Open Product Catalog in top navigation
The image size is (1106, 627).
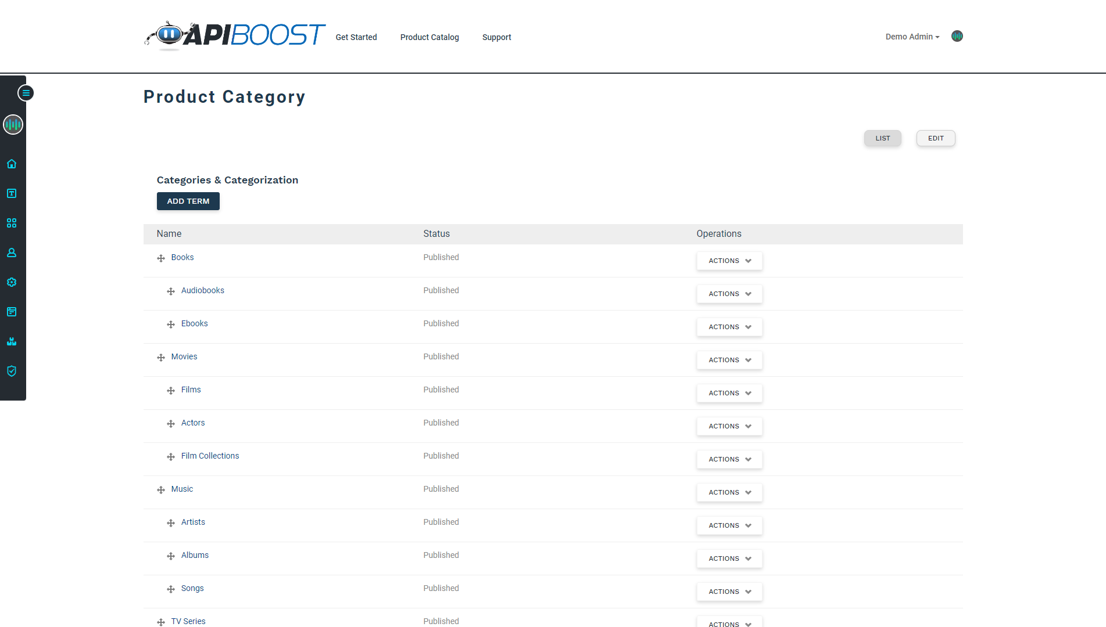pos(429,37)
